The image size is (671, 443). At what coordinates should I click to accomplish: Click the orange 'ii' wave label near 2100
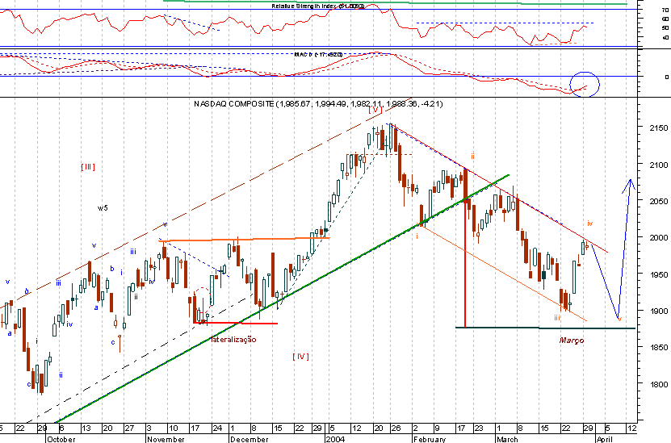[x=473, y=156]
